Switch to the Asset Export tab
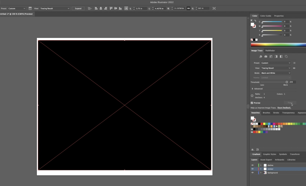 266,160
